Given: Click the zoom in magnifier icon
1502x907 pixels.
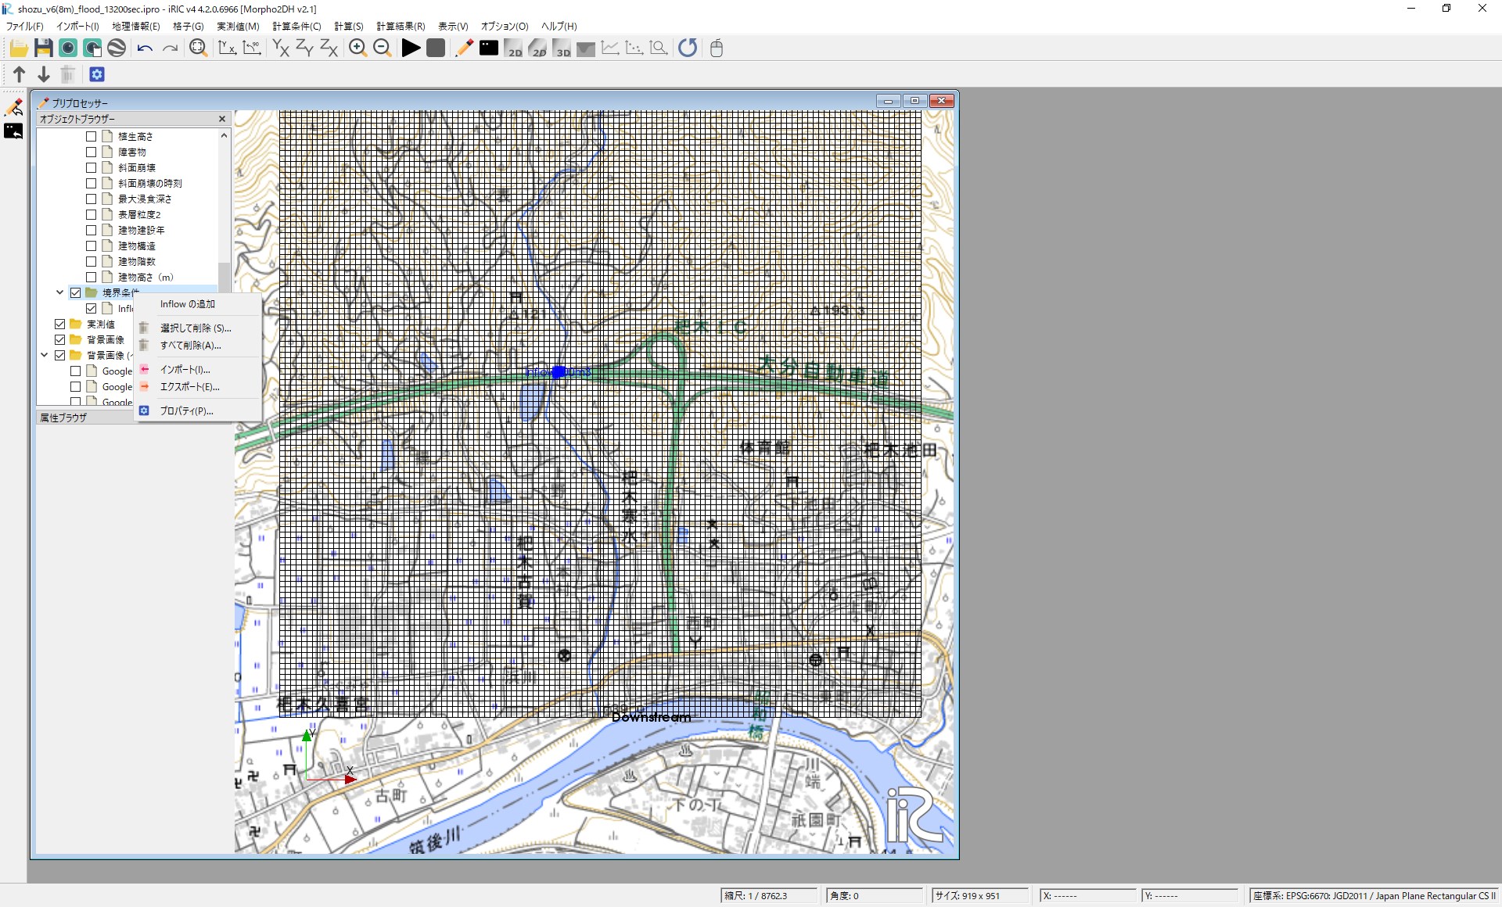Looking at the screenshot, I should pyautogui.click(x=358, y=48).
